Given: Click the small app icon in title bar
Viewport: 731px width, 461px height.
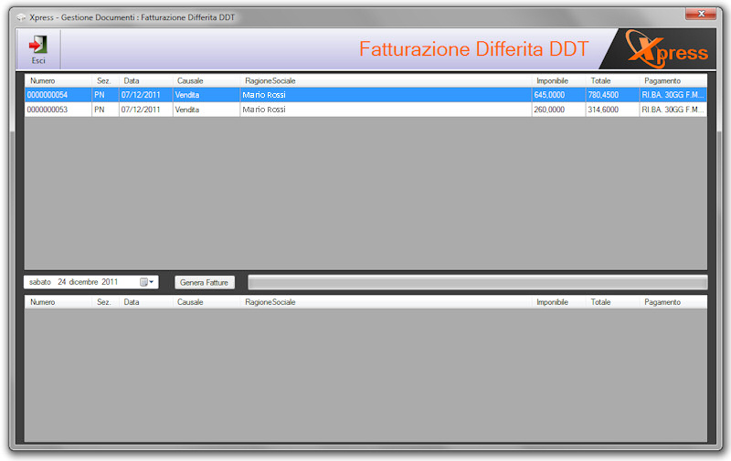Looking at the screenshot, I should click(x=20, y=17).
